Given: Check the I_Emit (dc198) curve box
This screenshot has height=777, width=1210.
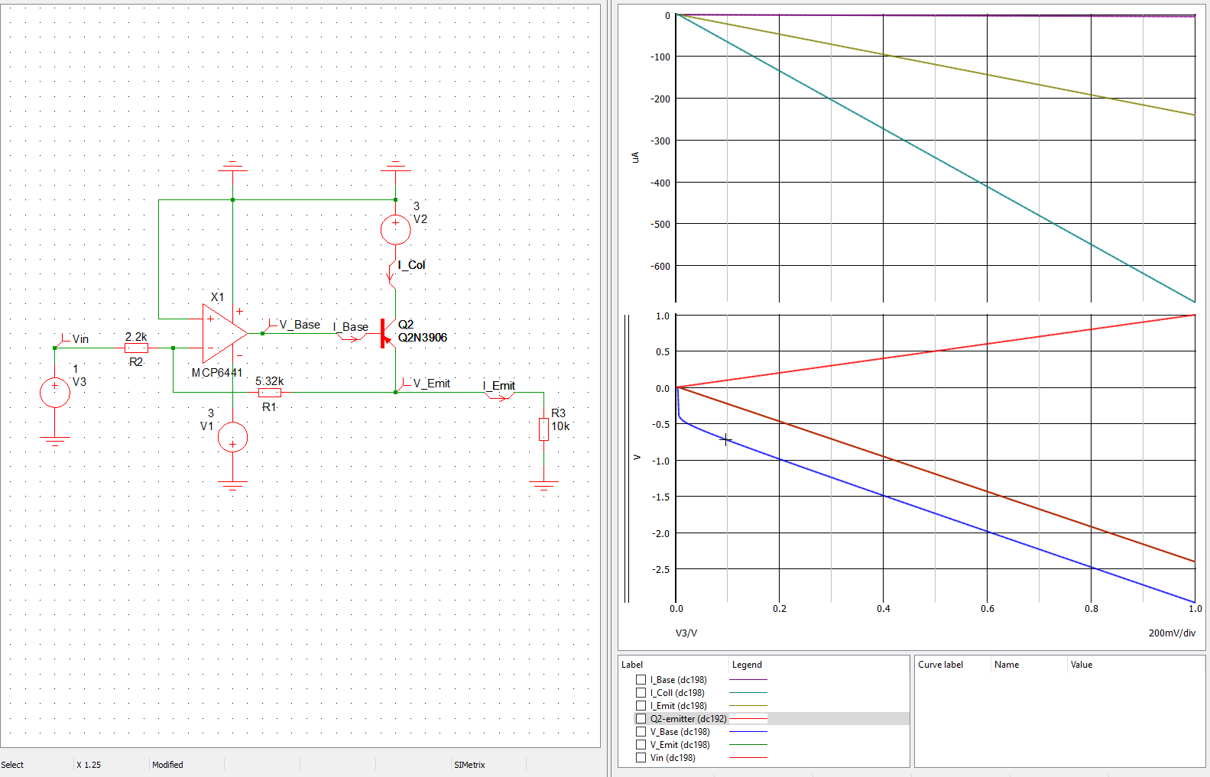Looking at the screenshot, I should tap(641, 706).
